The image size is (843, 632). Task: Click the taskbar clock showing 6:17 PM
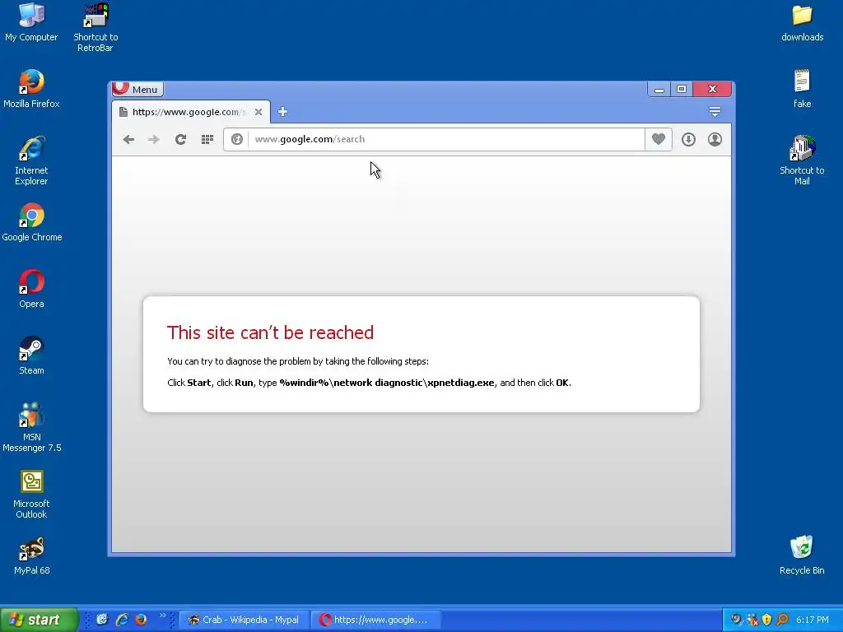813,620
